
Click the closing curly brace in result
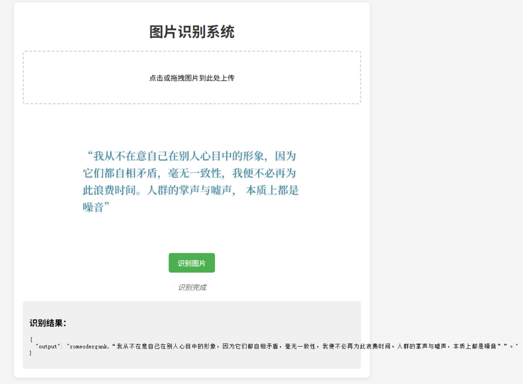click(31, 353)
